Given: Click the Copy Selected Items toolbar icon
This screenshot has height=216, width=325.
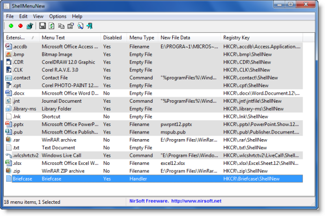Looking at the screenshot, I should [x=61, y=26].
